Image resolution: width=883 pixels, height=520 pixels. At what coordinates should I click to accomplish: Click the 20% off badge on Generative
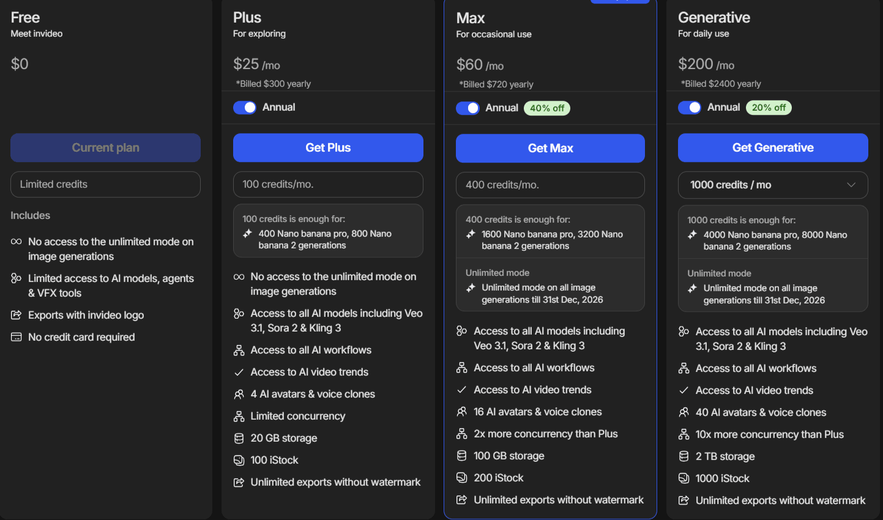tap(769, 108)
